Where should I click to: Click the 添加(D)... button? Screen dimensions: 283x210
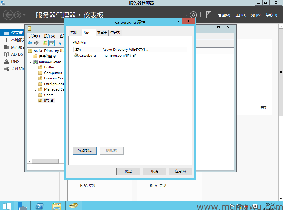coord(85,151)
